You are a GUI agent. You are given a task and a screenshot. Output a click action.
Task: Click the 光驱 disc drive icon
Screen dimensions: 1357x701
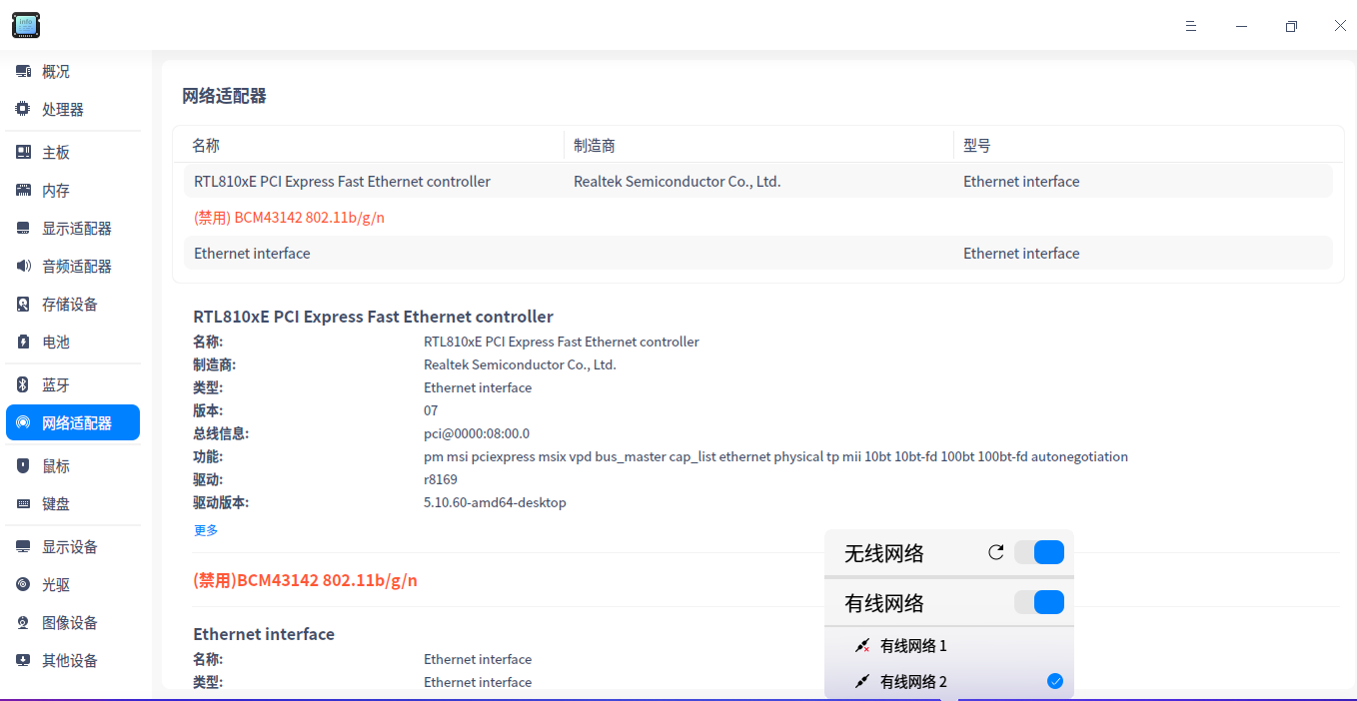tap(23, 585)
